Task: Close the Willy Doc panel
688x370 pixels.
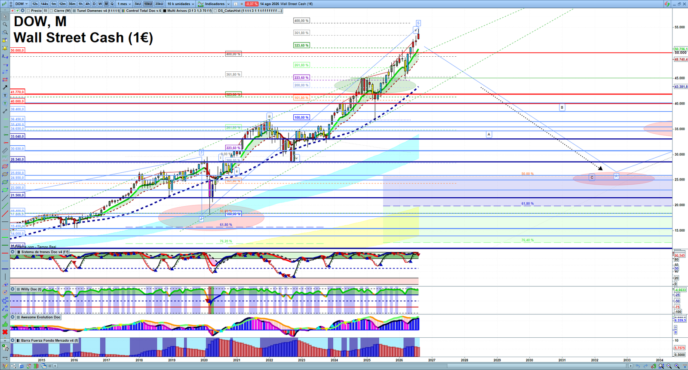Action: (13, 289)
